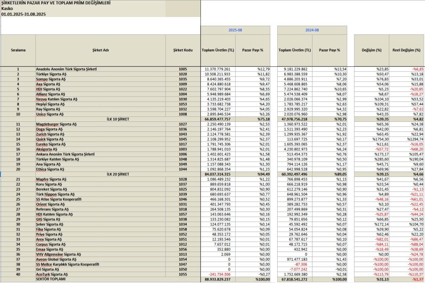
Task: Select the 'Şirket Adı' column header
Action: pyautogui.click(x=100, y=50)
